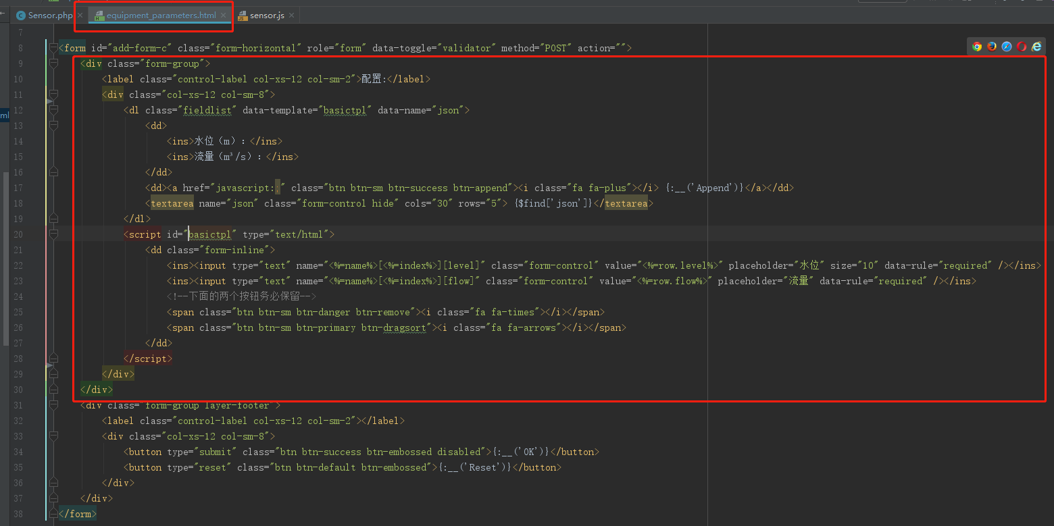
Task: Click the placeholder value "流量"
Action: [798, 281]
